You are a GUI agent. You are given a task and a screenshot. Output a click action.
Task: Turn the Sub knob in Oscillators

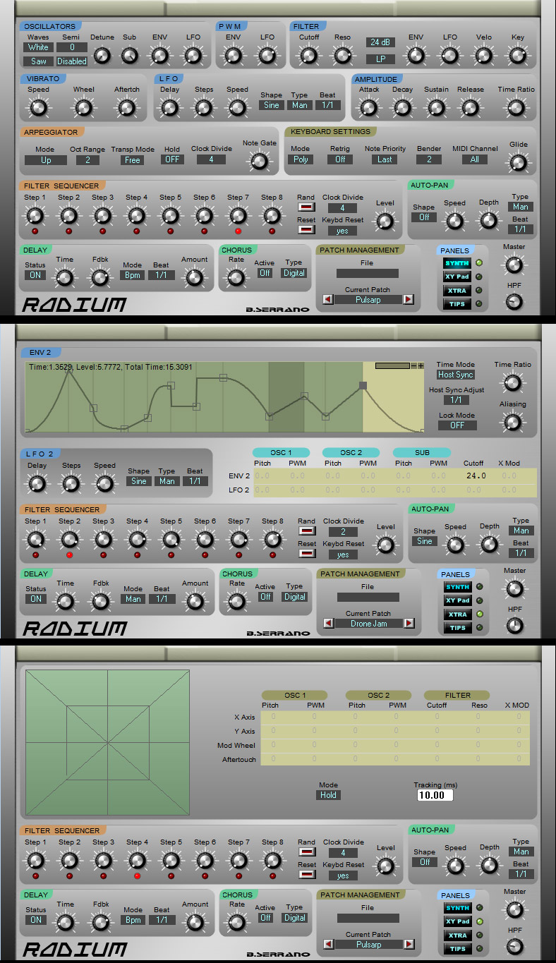click(130, 56)
